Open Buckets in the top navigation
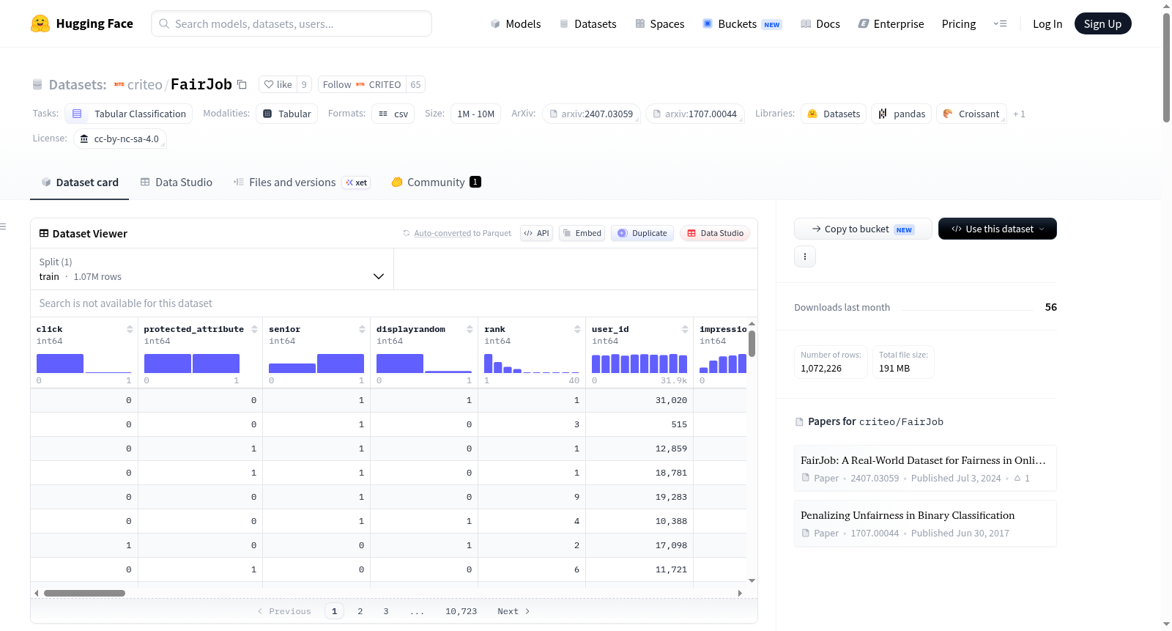Image resolution: width=1172 pixels, height=631 pixels. click(x=742, y=23)
